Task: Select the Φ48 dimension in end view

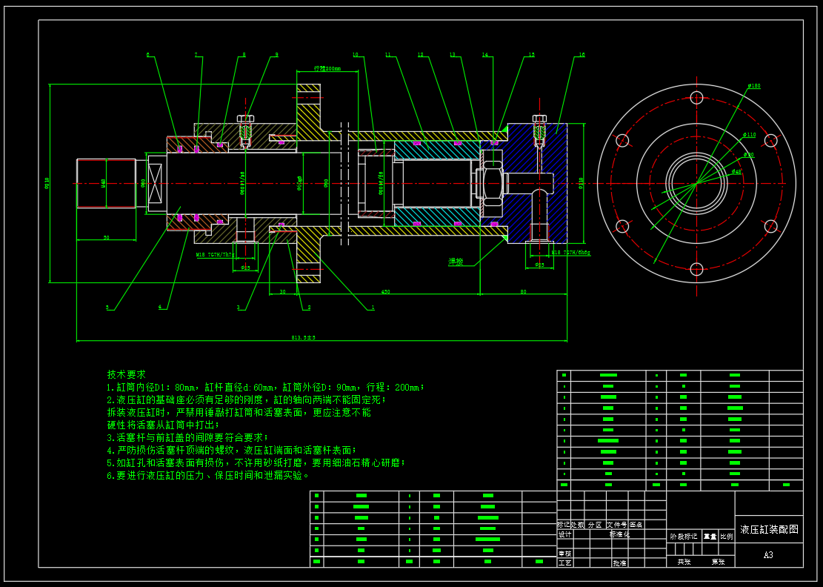Action: pyautogui.click(x=737, y=172)
